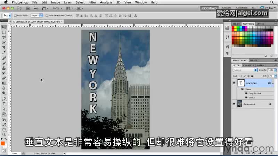Open the Auto-Select Layer dropdown

click(x=36, y=16)
